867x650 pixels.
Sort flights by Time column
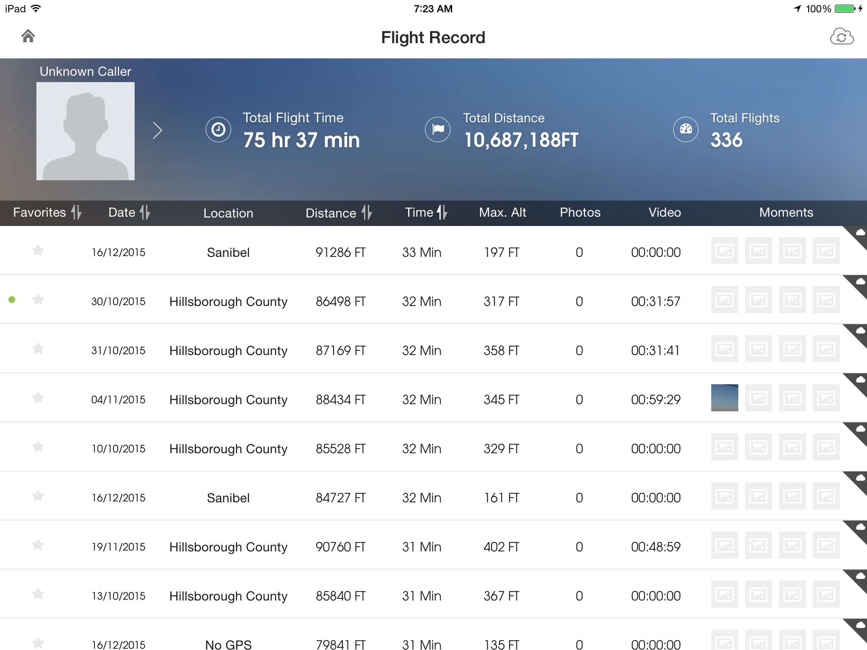pos(426,212)
